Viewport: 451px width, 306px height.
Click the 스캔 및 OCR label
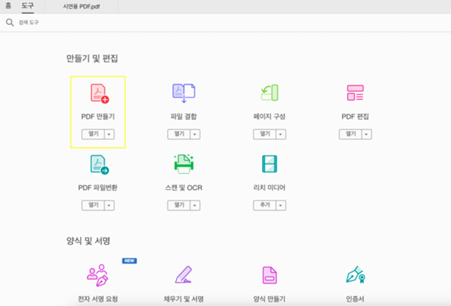pyautogui.click(x=184, y=188)
